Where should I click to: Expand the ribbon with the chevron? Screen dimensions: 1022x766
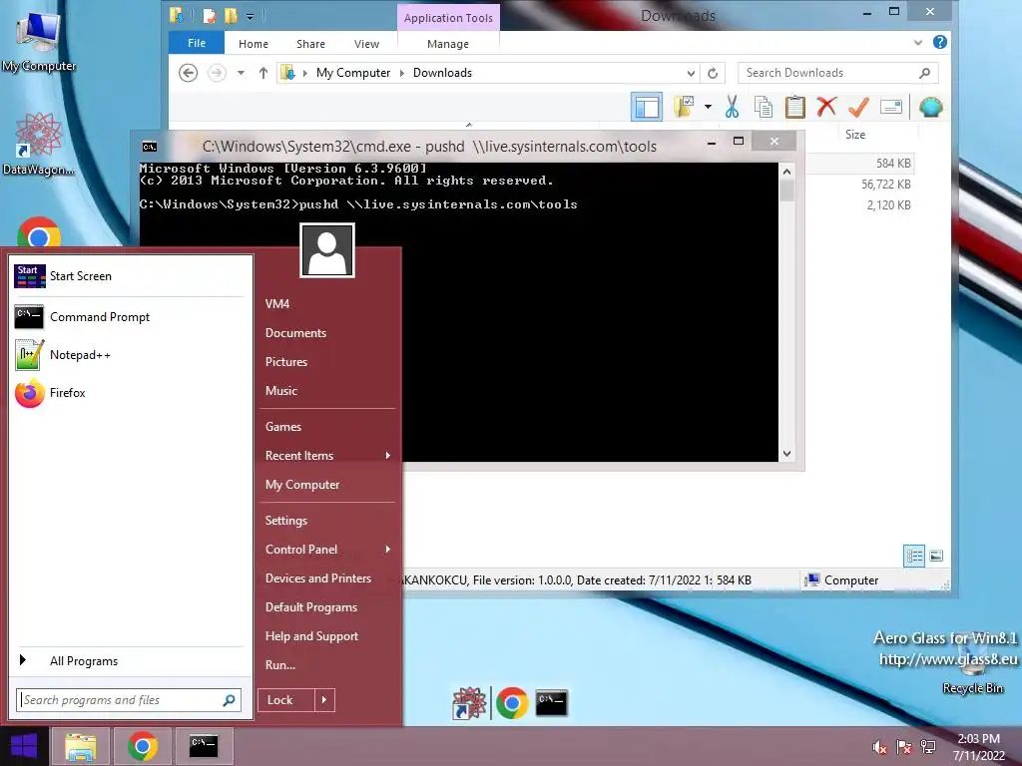pyautogui.click(x=918, y=43)
